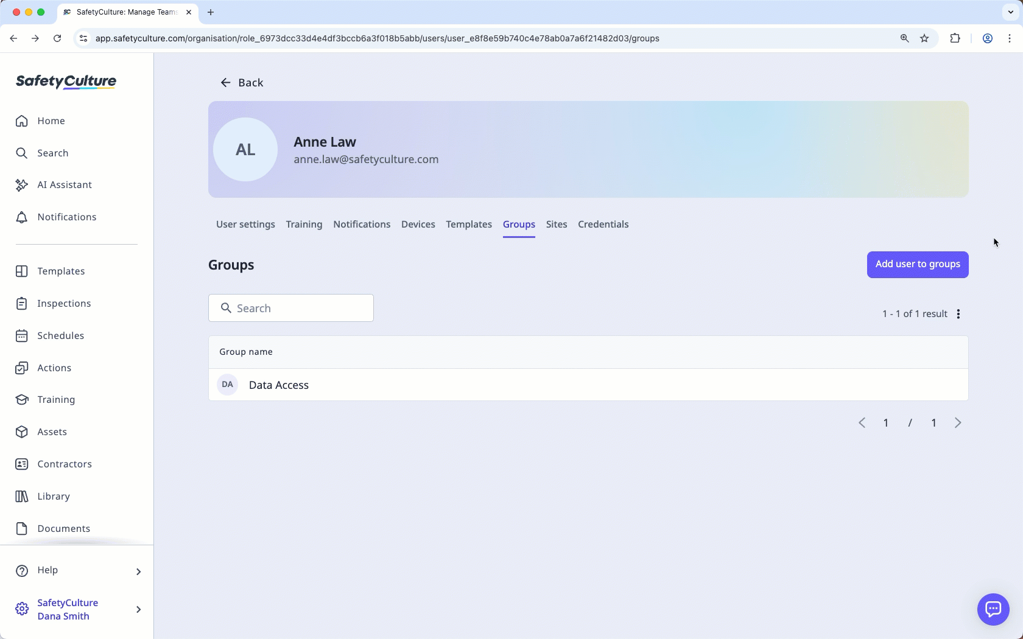Open Documents section

[52, 529]
